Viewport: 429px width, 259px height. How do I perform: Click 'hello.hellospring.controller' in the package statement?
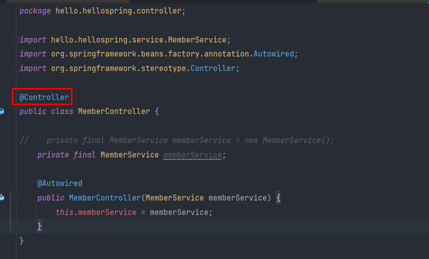pos(118,11)
